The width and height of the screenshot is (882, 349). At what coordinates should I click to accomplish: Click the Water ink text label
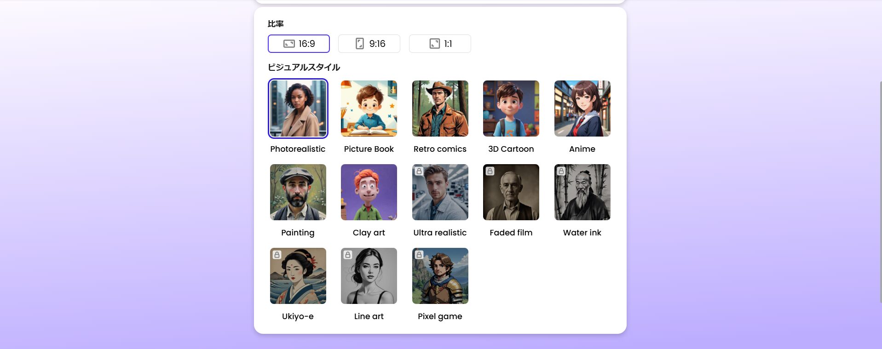(582, 233)
